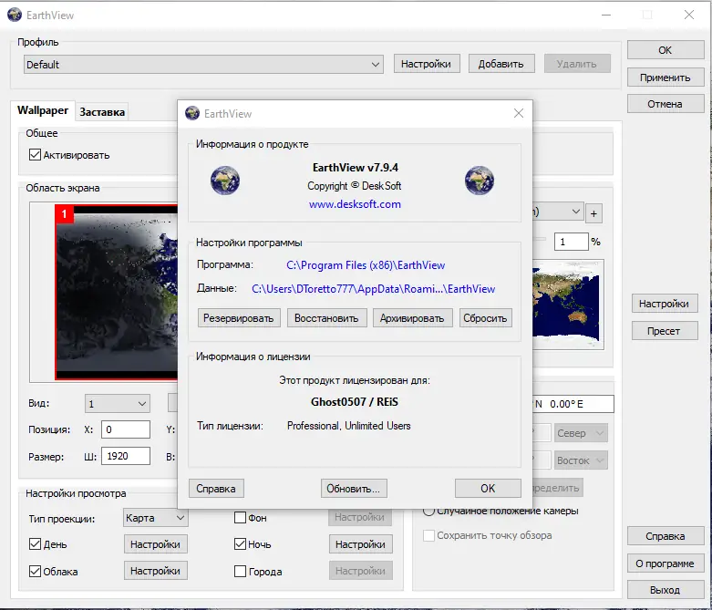The height and width of the screenshot is (610, 712).
Task: Click the main window OK button
Action: 666,50
